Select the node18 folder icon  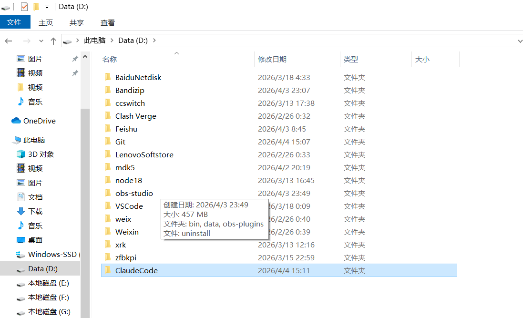click(x=108, y=180)
